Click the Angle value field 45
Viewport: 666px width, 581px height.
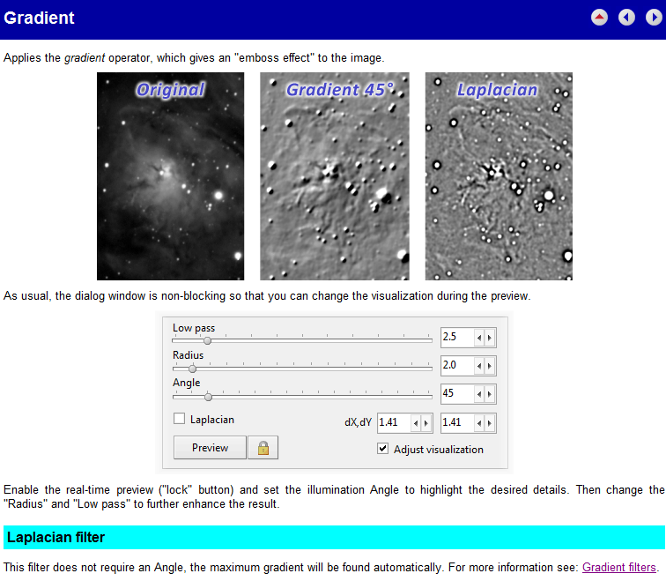click(457, 393)
